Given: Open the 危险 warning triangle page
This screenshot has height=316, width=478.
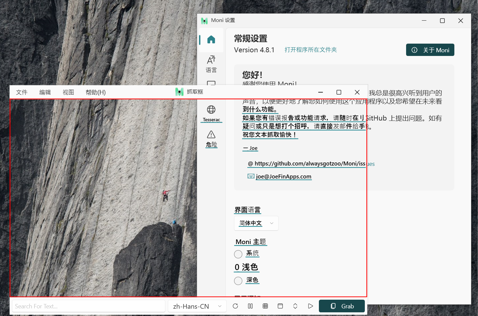Looking at the screenshot, I should click(211, 138).
